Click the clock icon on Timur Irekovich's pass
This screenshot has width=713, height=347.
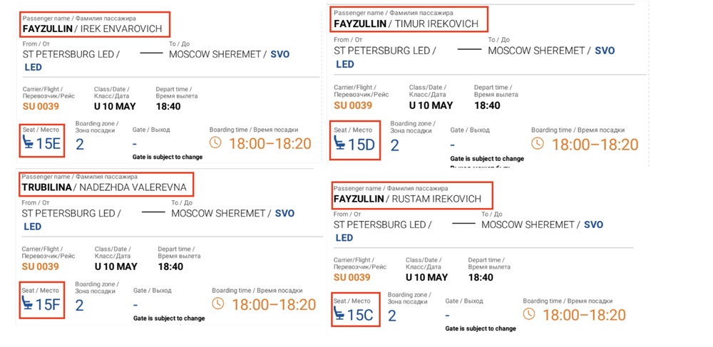pos(538,143)
